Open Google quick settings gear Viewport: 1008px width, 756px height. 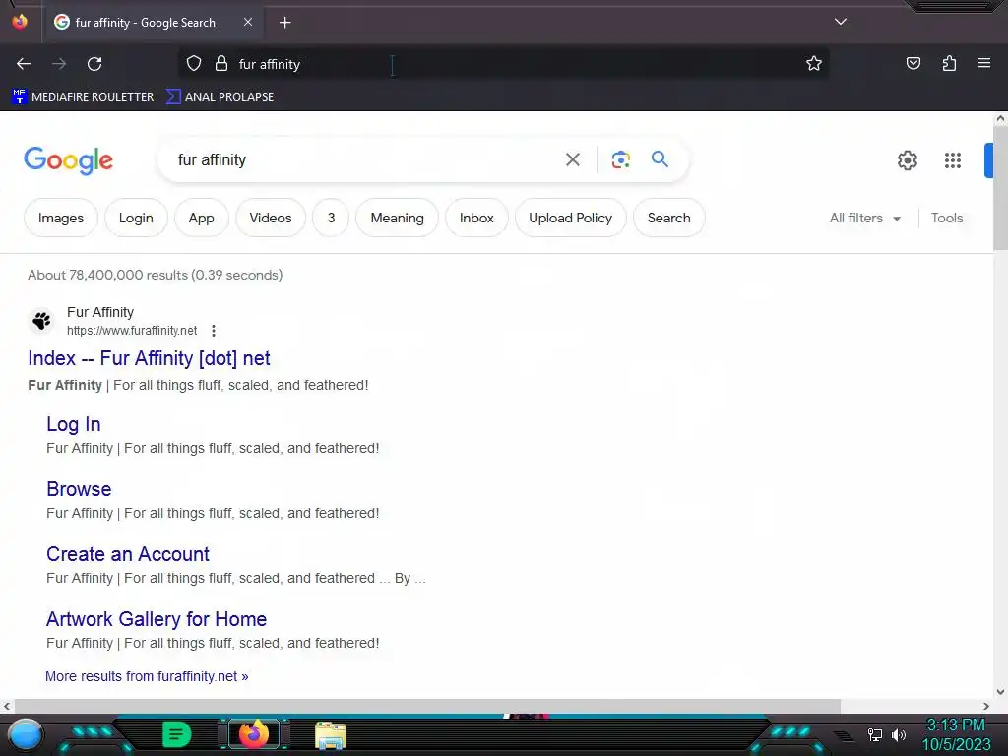tap(907, 160)
